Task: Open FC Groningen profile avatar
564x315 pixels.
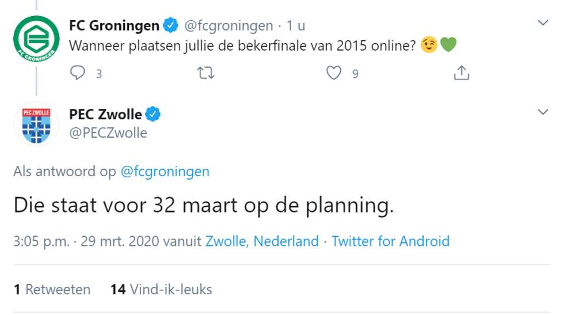Action: tap(36, 39)
